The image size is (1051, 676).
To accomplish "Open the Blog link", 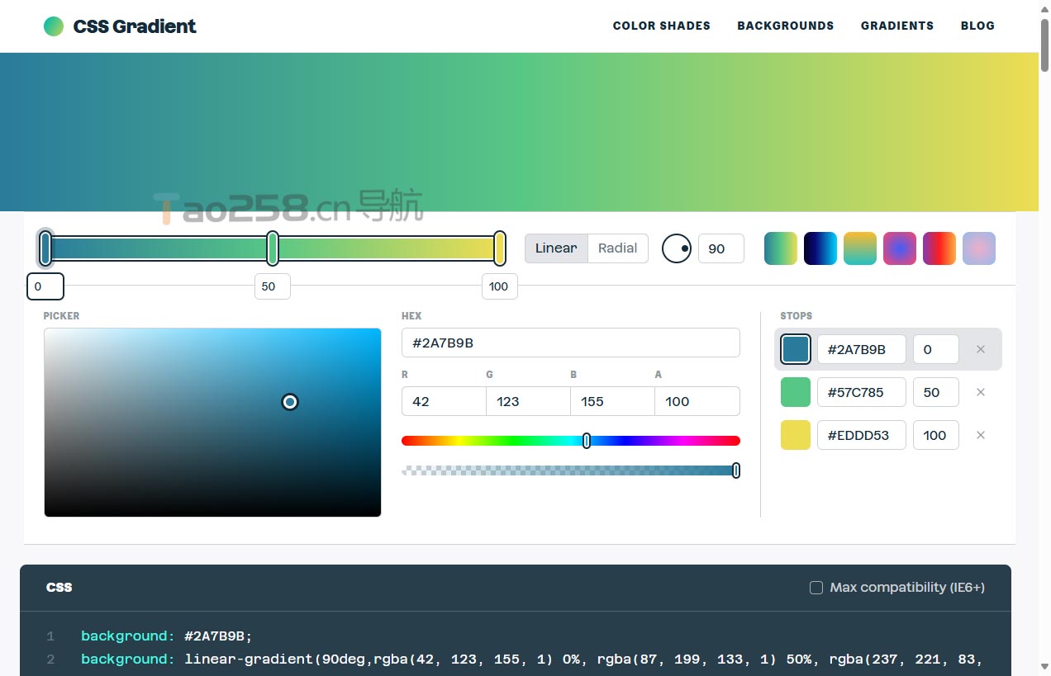I will [977, 26].
